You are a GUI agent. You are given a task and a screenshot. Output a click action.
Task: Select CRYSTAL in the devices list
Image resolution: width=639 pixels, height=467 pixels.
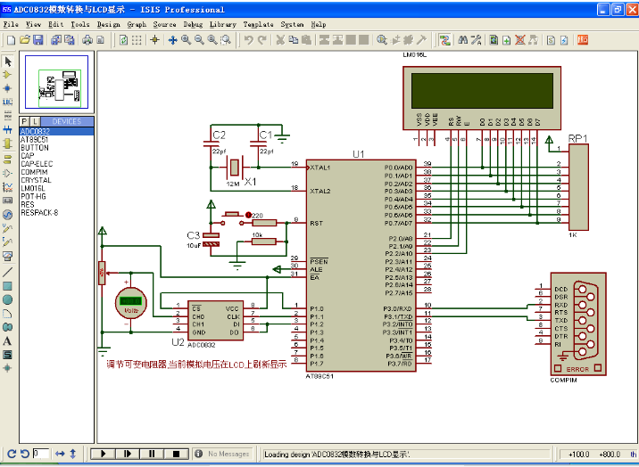pos(56,180)
